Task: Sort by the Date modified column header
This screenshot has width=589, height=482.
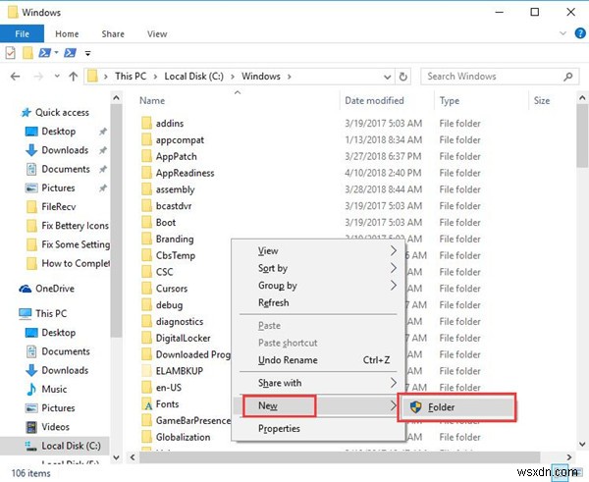Action: coord(375,101)
